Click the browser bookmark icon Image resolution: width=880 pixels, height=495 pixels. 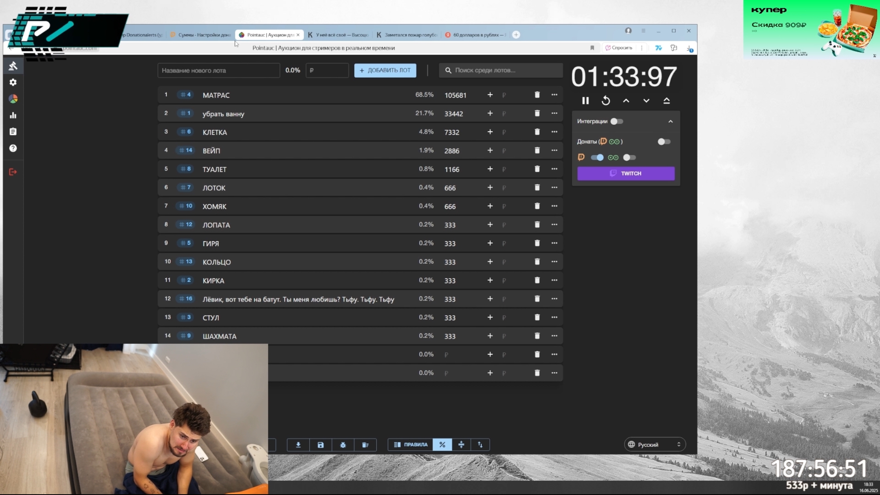592,48
